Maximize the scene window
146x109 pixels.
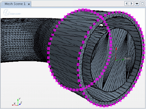pos(142,4)
